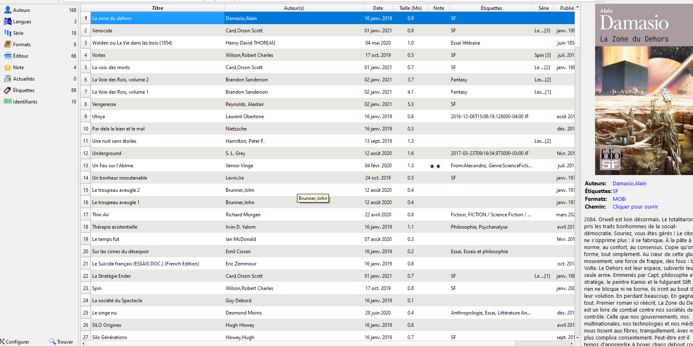Click the Étiquettes tag icon
This screenshot has height=346, width=693.
(7, 90)
